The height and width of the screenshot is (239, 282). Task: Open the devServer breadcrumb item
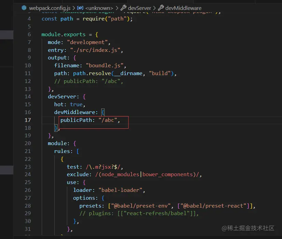pos(139,8)
